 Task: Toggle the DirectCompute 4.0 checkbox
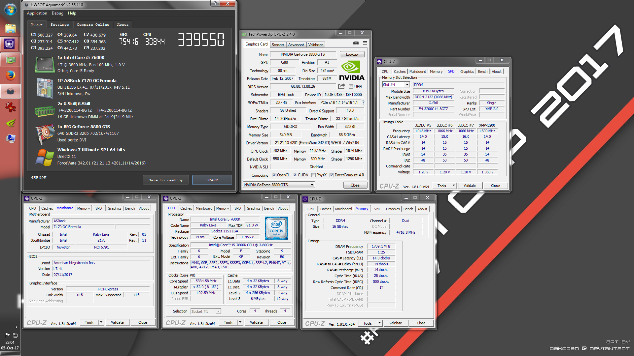tap(332, 175)
